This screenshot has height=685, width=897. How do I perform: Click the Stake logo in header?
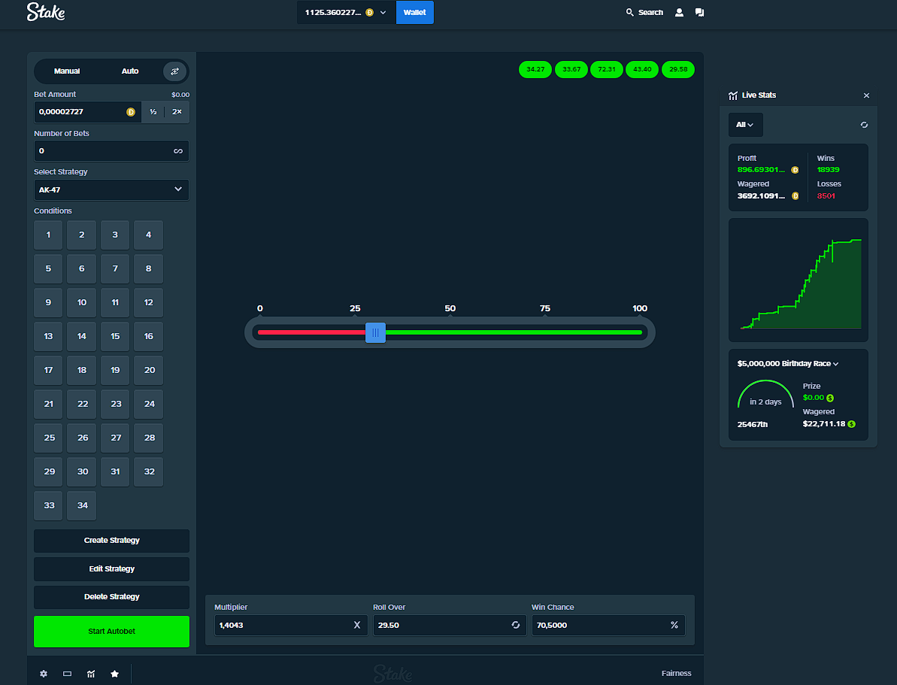click(46, 12)
